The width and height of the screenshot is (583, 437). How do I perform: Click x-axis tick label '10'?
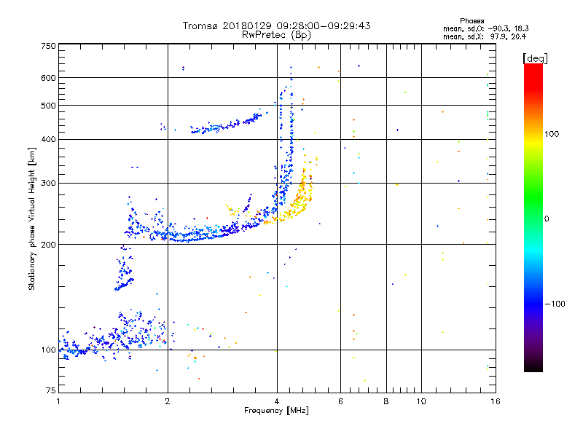click(x=421, y=401)
